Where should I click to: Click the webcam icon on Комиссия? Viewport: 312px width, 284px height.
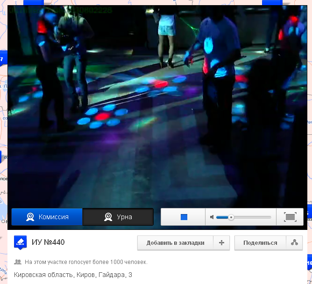click(30, 217)
